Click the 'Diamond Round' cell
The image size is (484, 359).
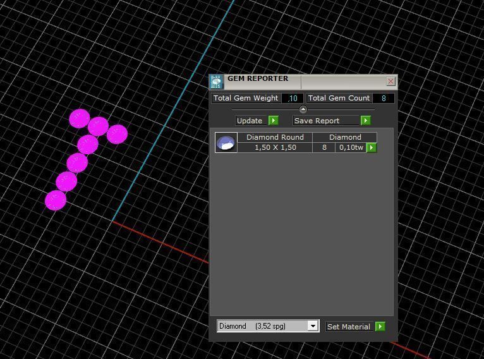click(x=275, y=137)
